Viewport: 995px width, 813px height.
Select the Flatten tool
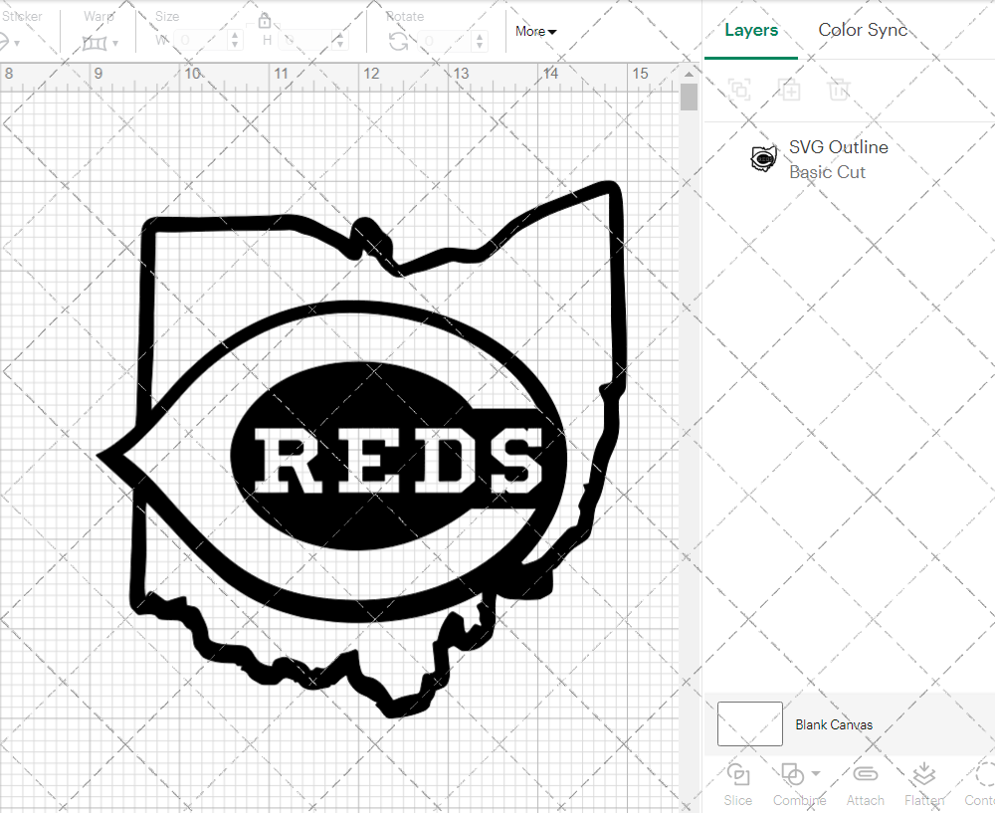[923, 775]
